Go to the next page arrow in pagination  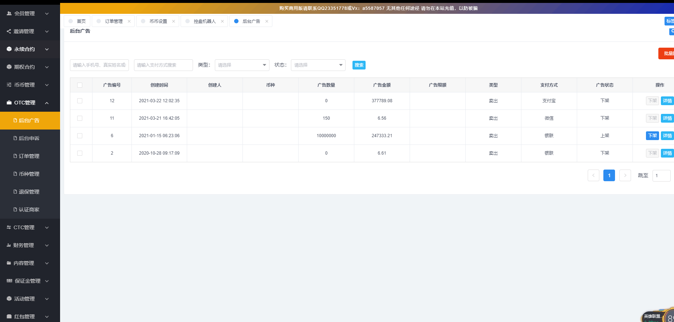(x=625, y=175)
